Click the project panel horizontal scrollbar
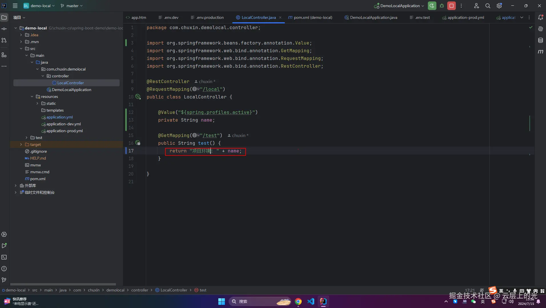Image resolution: width=546 pixels, height=308 pixels. (x=63, y=284)
